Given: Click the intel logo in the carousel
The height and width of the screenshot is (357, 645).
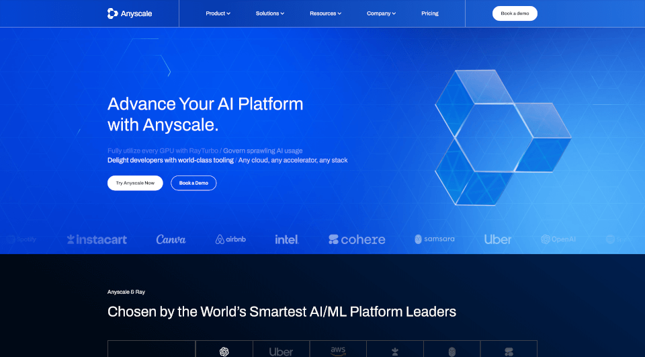Looking at the screenshot, I should [x=287, y=239].
